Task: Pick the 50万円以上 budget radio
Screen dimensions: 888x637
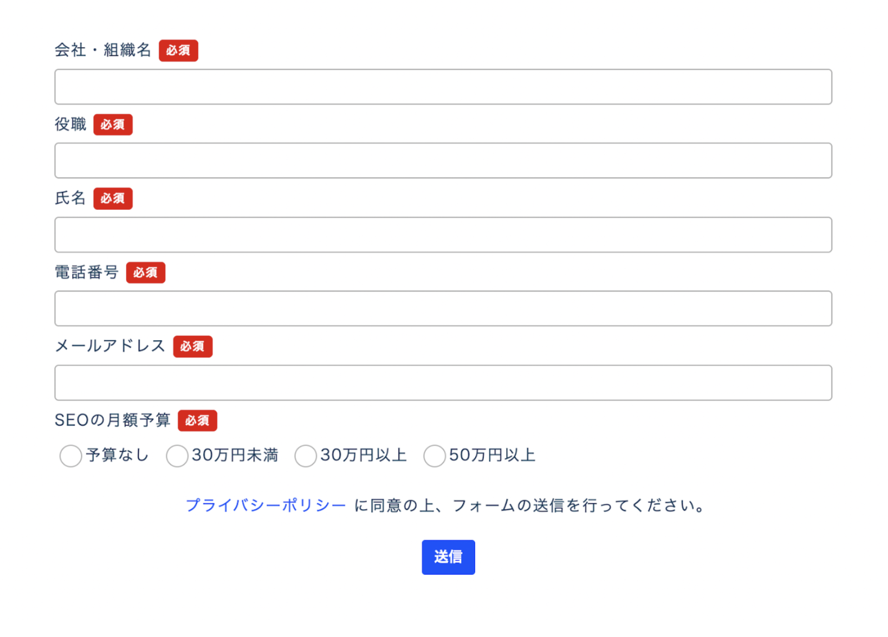Action: (x=435, y=456)
